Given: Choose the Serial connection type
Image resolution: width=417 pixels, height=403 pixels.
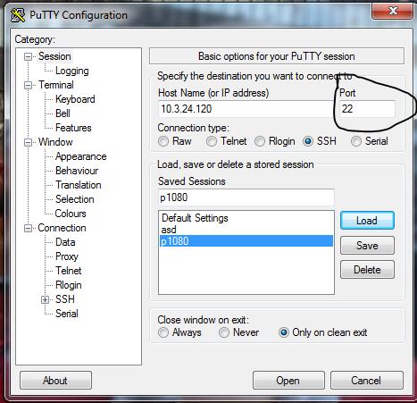Looking at the screenshot, I should (x=356, y=141).
